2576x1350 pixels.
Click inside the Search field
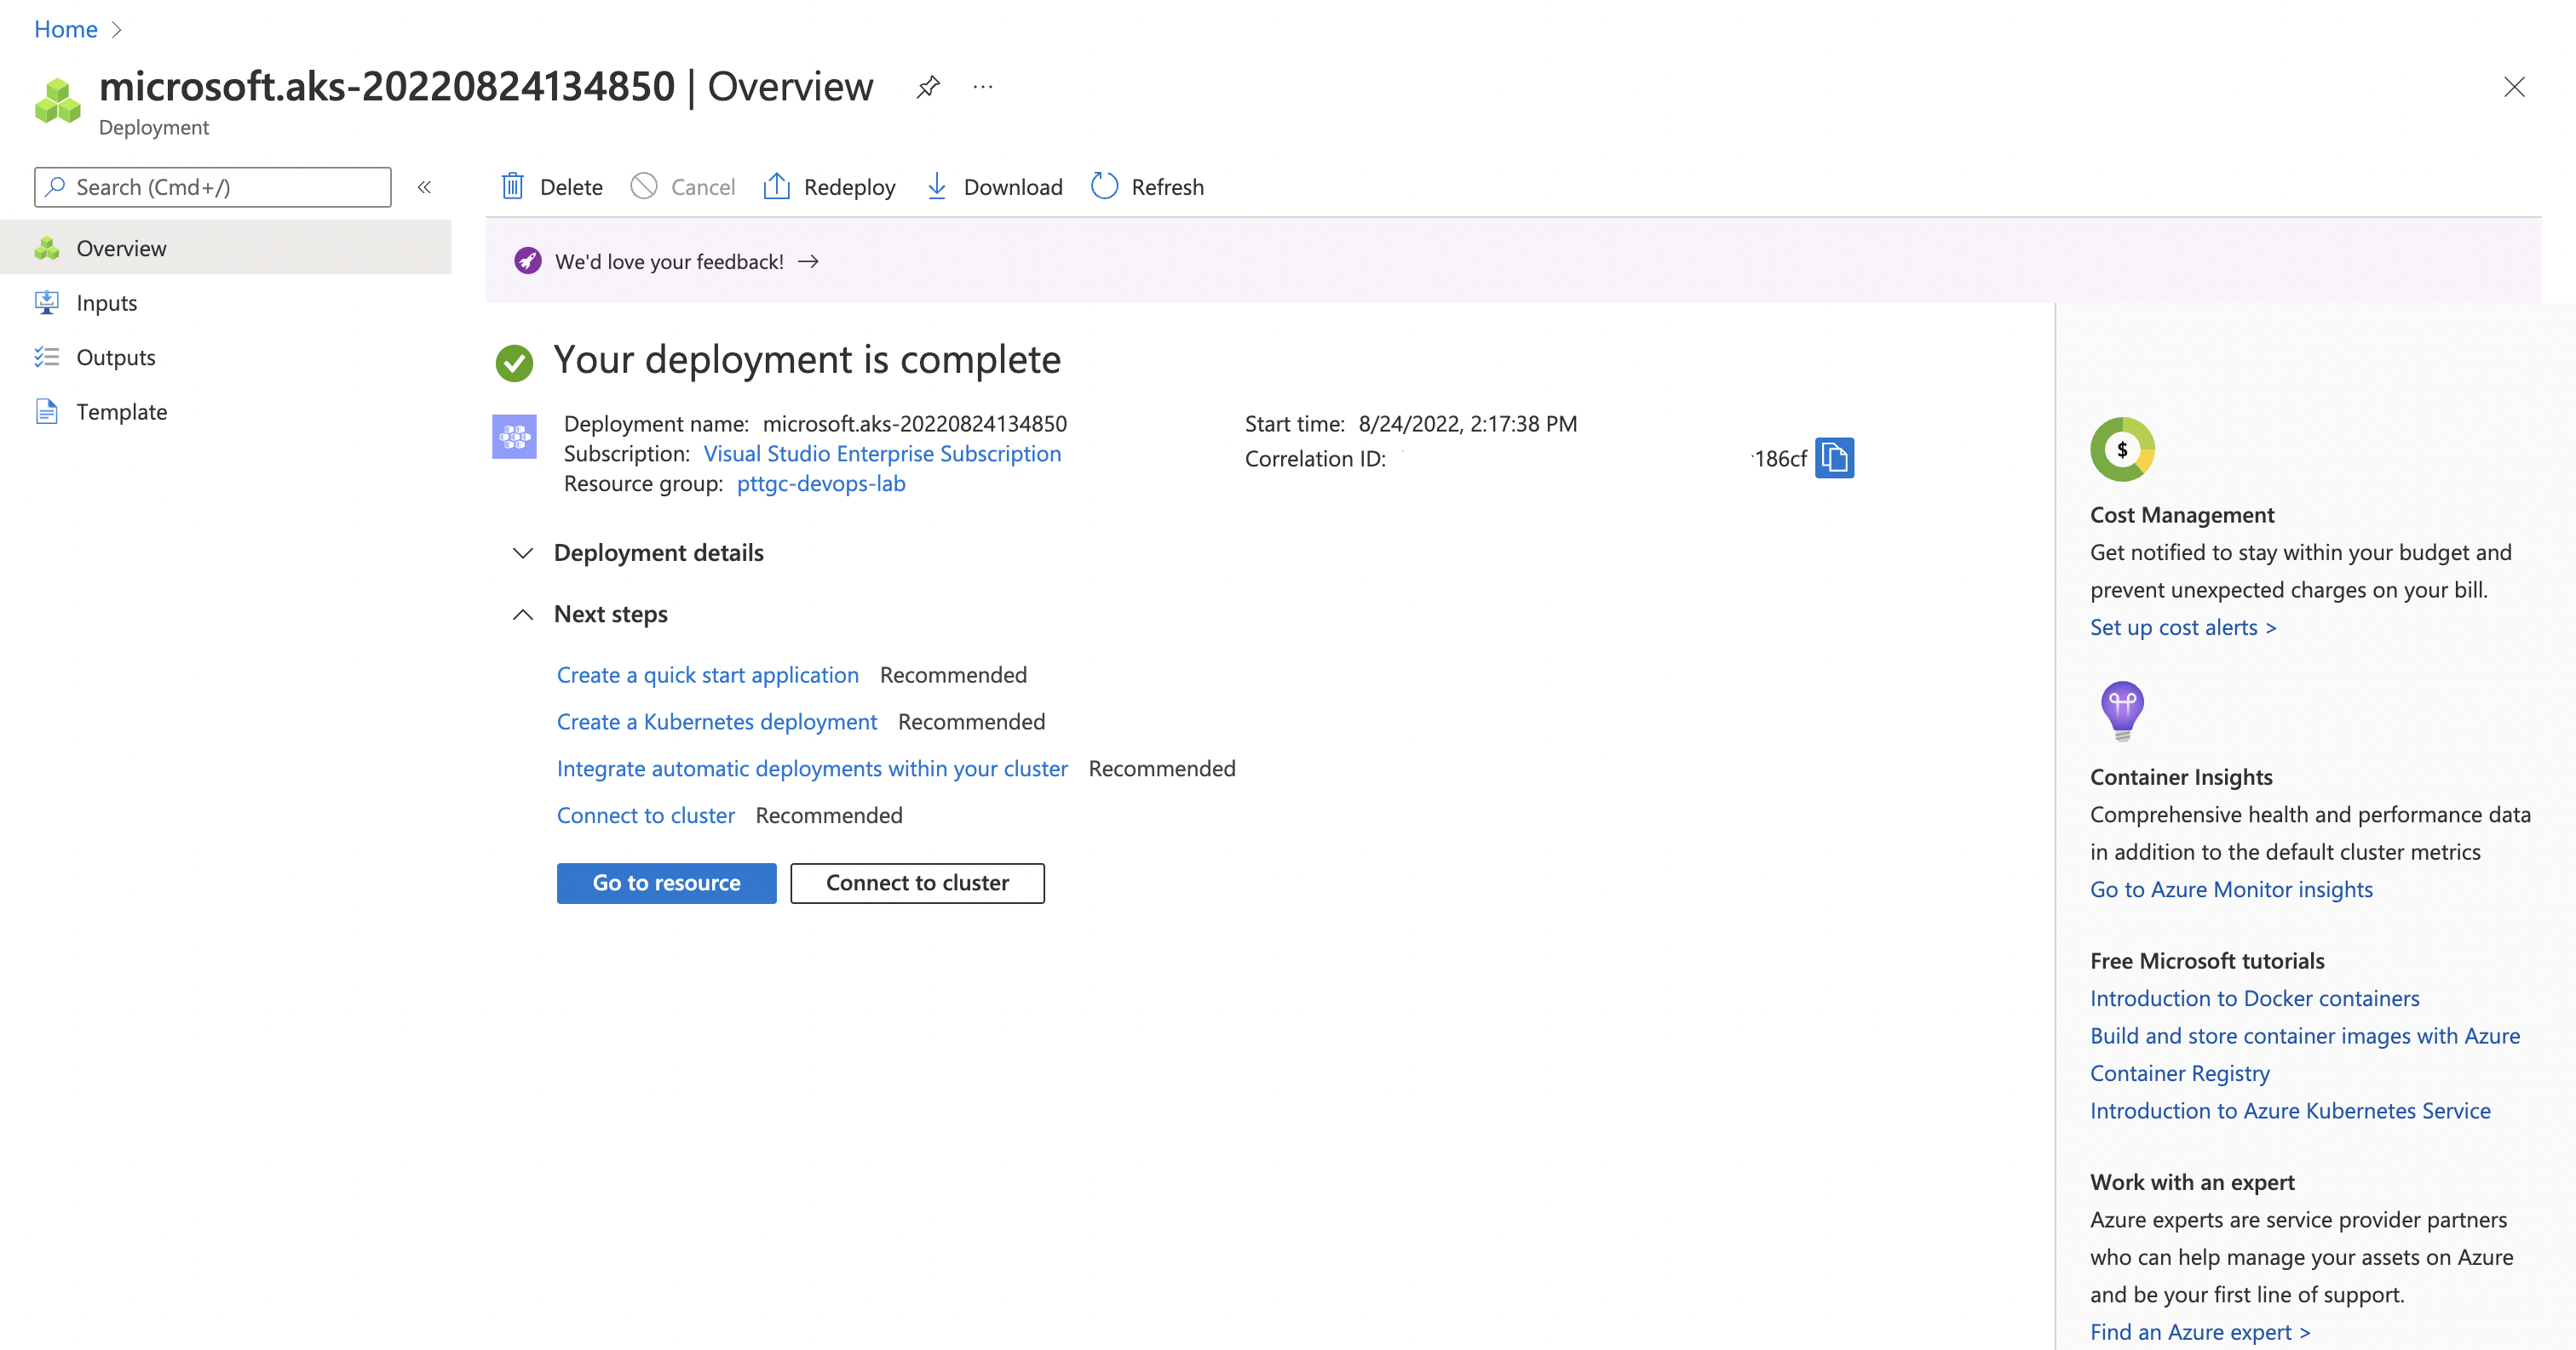point(212,187)
